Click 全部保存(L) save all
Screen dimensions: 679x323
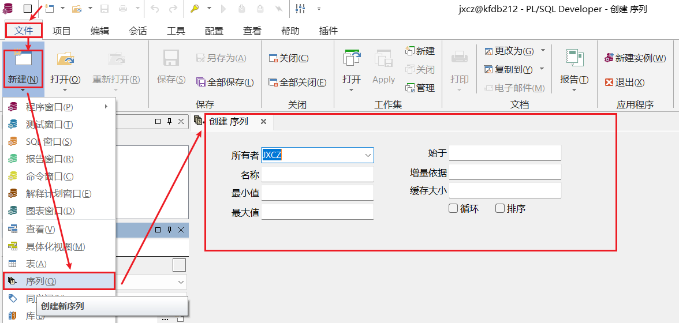pos(225,82)
